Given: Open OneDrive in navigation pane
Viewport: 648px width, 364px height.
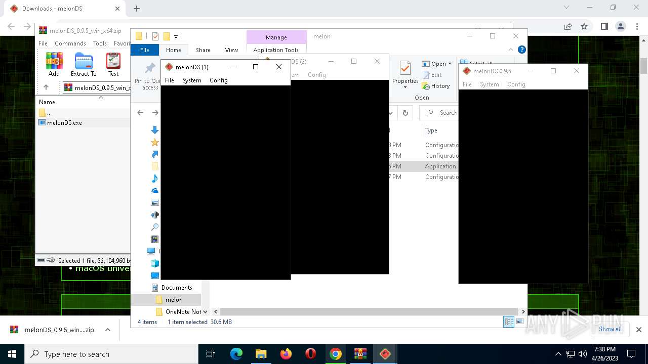Looking at the screenshot, I should pos(155,191).
